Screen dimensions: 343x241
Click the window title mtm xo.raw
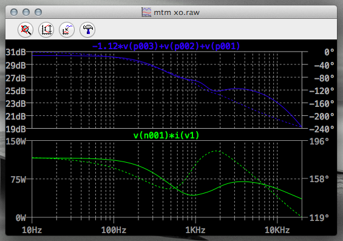(177, 13)
